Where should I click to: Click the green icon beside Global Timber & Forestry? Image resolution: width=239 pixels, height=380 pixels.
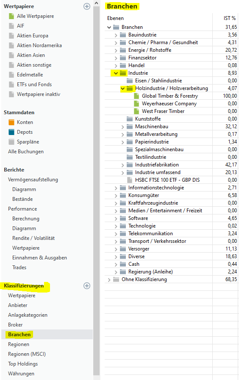point(136,96)
